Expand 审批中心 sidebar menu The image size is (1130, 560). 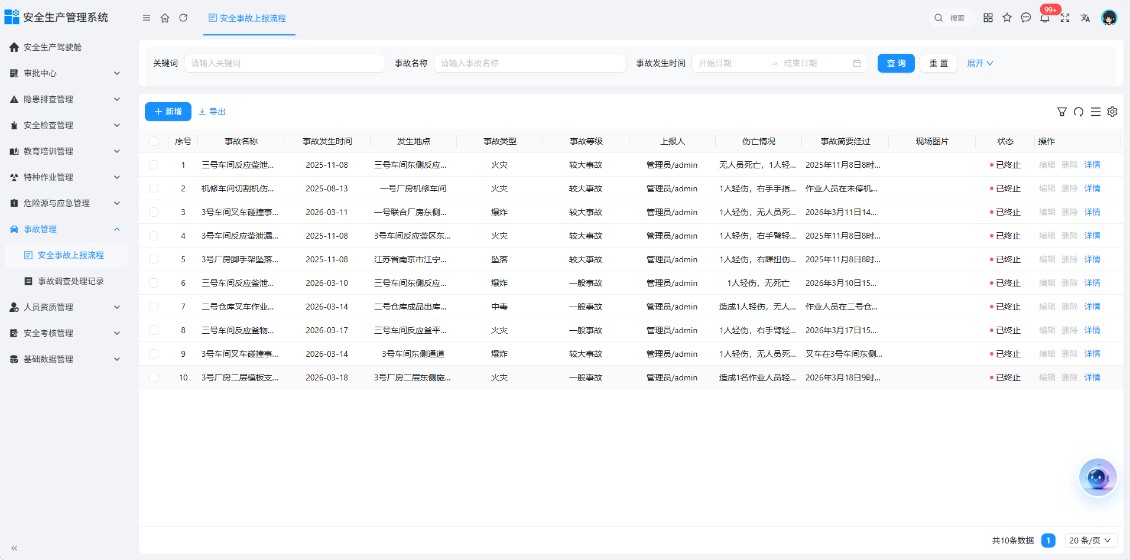(65, 73)
